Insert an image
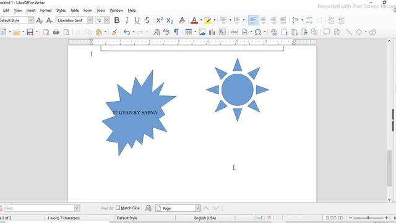Viewport: 396px width, 223px height. pos(202,32)
